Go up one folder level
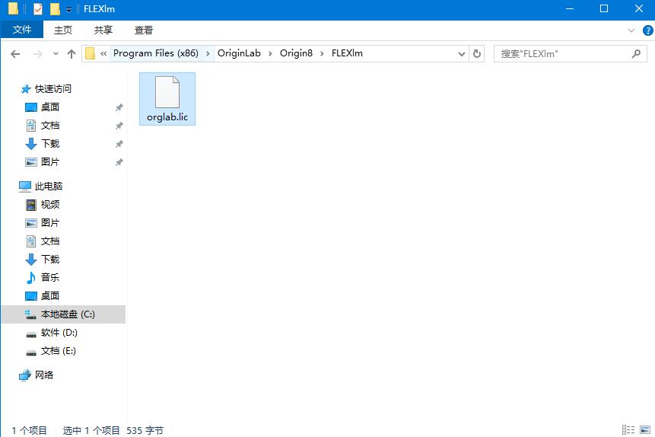The width and height of the screenshot is (655, 437). click(72, 54)
